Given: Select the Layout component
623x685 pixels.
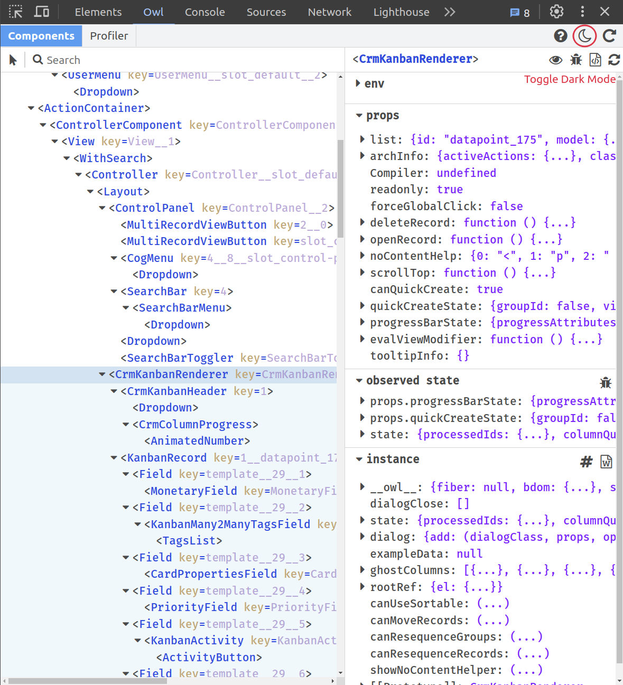Looking at the screenshot, I should (123, 192).
